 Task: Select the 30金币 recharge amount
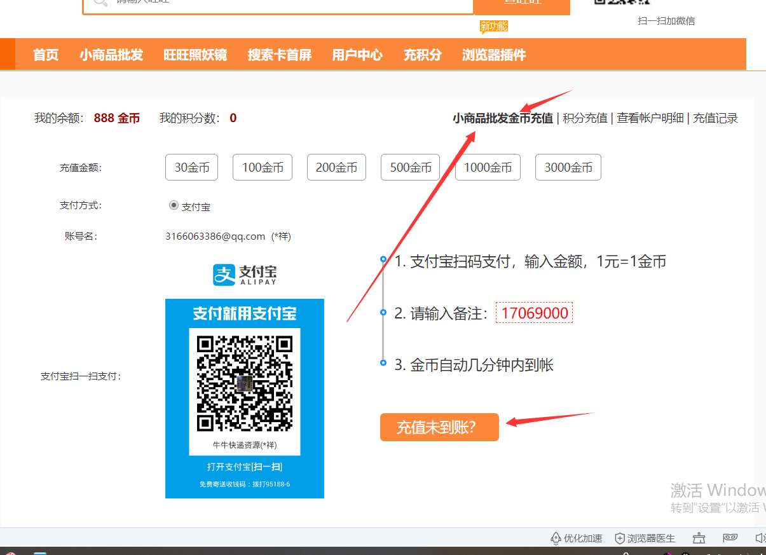point(192,167)
